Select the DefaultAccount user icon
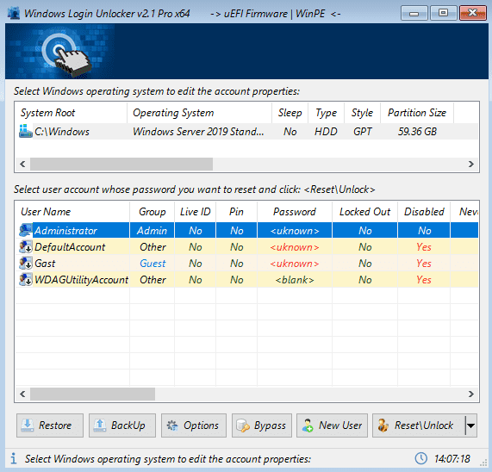 (25, 247)
